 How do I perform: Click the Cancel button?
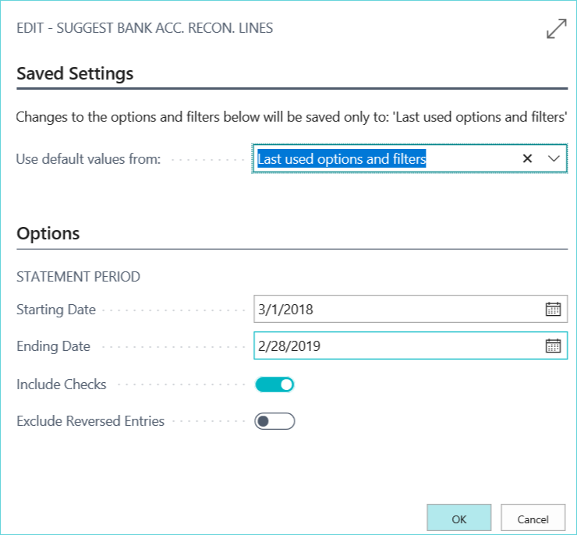pos(533,519)
